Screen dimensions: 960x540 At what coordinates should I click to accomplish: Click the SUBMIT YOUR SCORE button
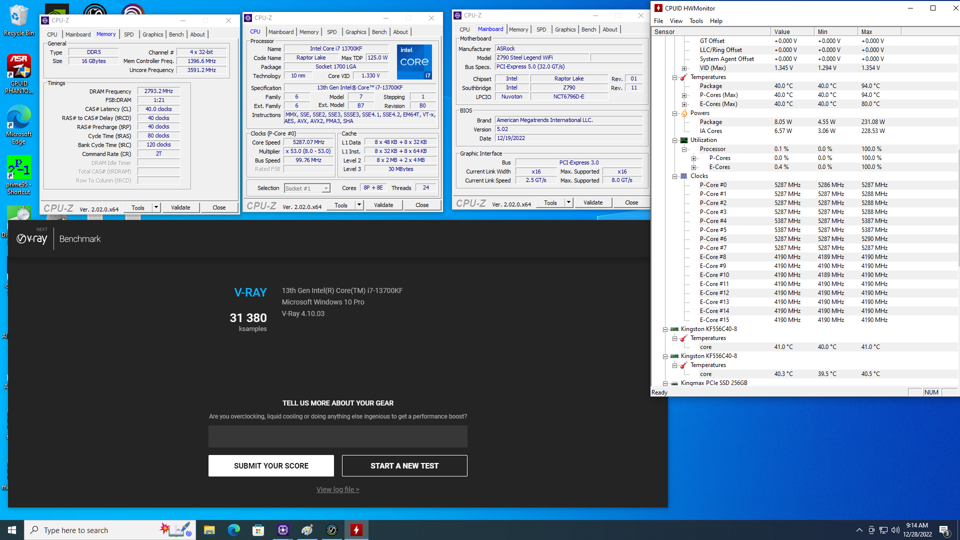click(x=271, y=465)
